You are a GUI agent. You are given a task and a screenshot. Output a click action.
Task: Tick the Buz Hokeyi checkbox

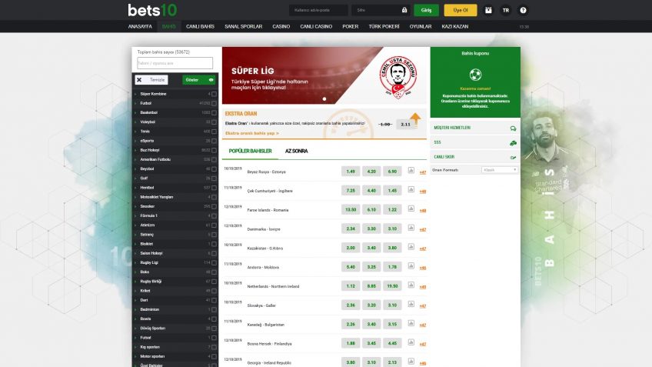215,150
